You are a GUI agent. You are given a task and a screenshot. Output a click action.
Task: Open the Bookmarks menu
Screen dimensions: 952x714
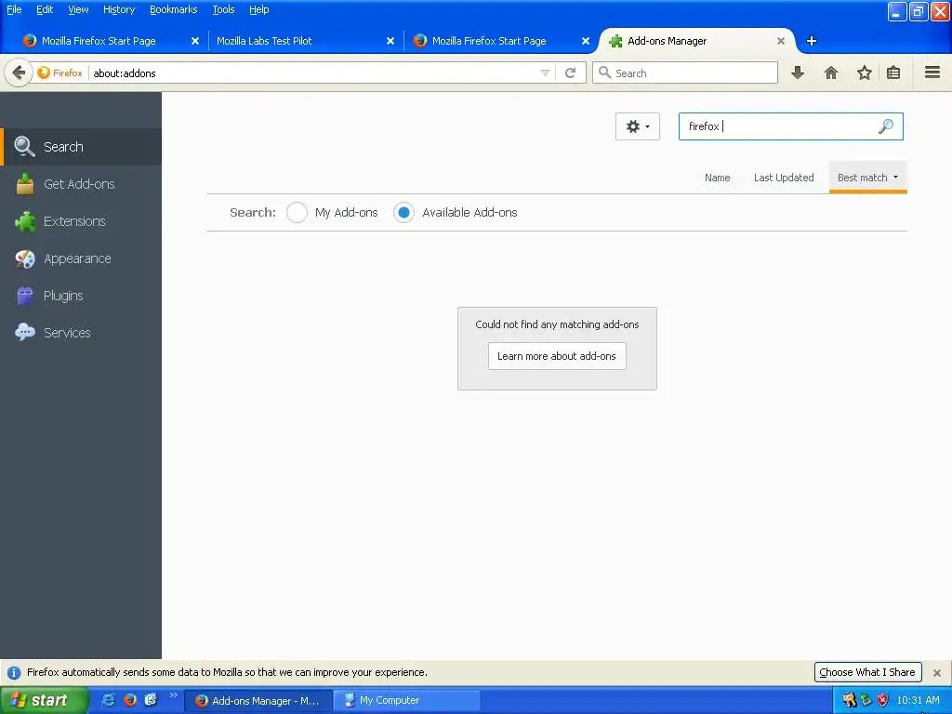(174, 9)
